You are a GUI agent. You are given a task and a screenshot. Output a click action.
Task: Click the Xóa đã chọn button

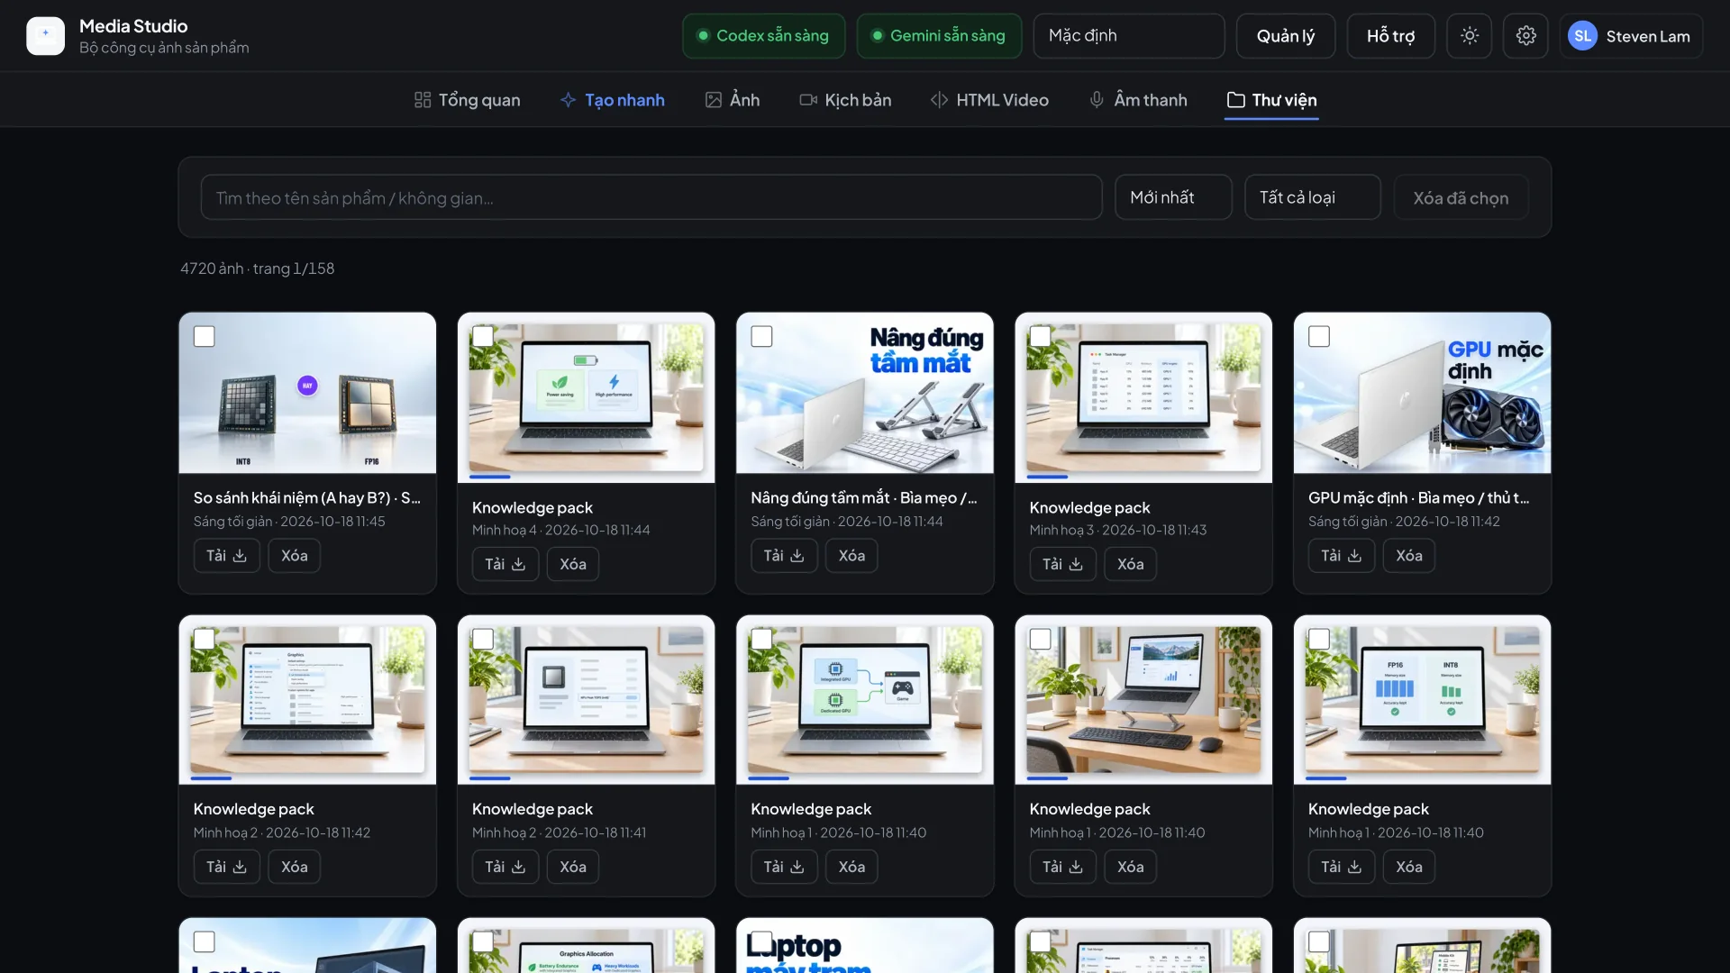pyautogui.click(x=1461, y=197)
